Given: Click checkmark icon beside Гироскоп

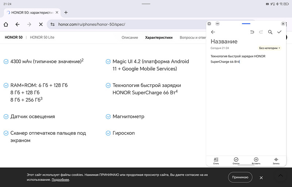Looking at the screenshot, I should pos(108,133).
